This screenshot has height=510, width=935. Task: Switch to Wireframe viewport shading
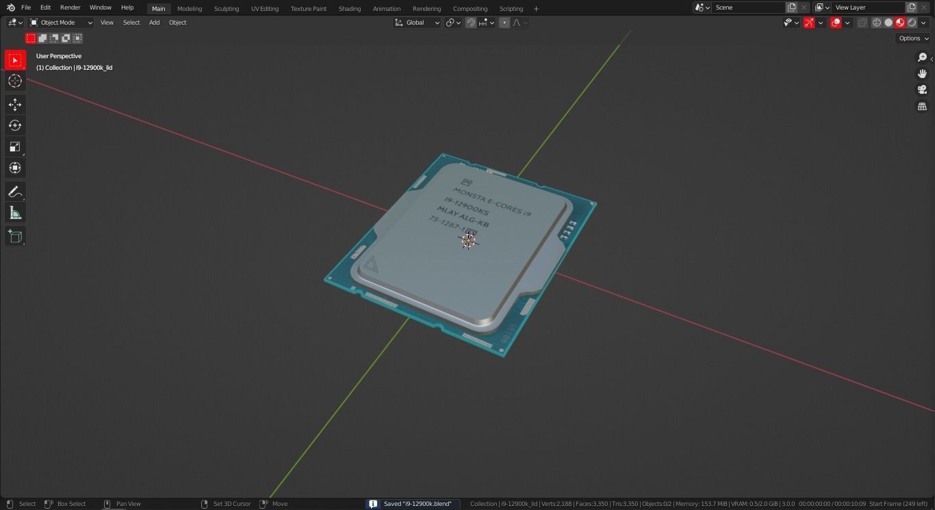(x=877, y=23)
